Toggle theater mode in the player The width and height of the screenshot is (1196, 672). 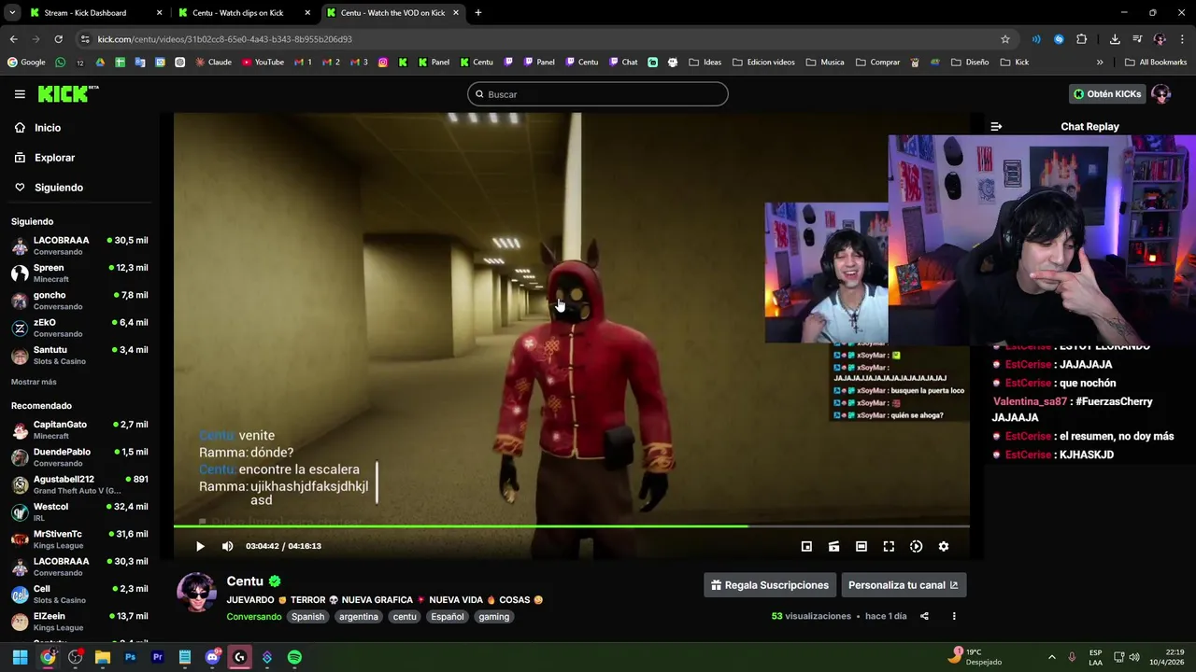tap(861, 546)
